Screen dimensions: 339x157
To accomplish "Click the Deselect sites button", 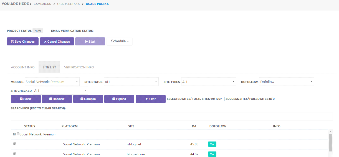I will (57, 99).
